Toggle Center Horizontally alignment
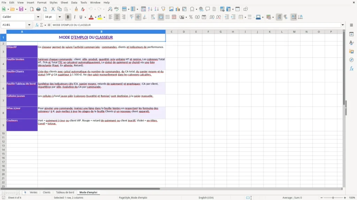 pyautogui.click(x=117, y=17)
